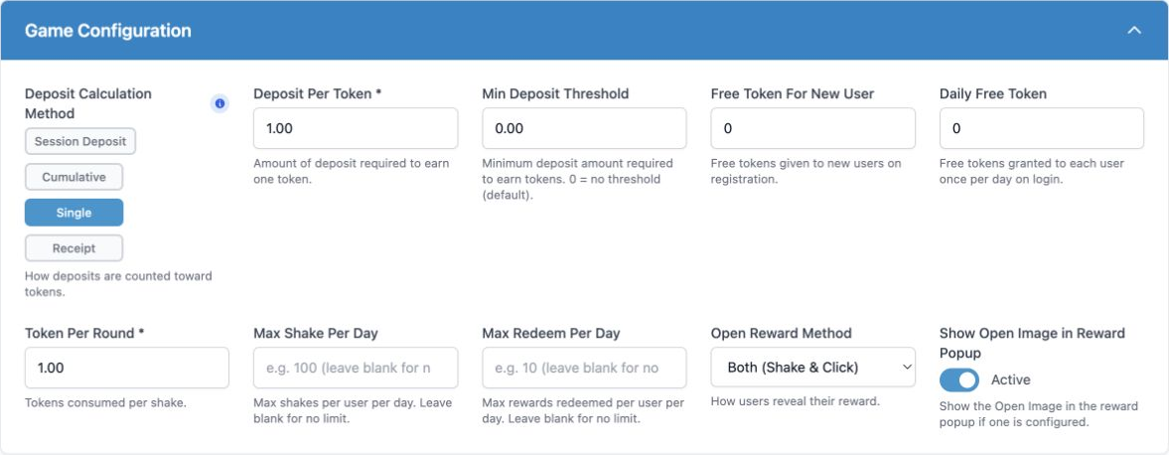Click the info icon beside Deposit Calculation Method

219,103
